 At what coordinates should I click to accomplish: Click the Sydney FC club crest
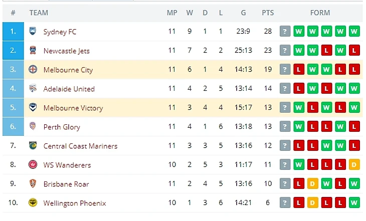33,32
